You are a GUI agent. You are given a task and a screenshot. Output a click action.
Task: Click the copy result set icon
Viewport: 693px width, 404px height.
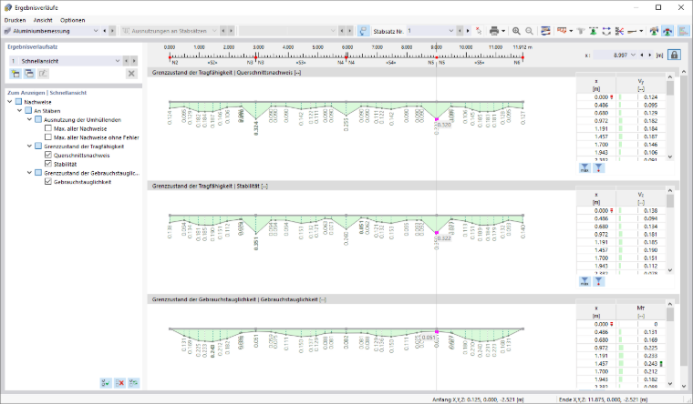[x=29, y=74]
